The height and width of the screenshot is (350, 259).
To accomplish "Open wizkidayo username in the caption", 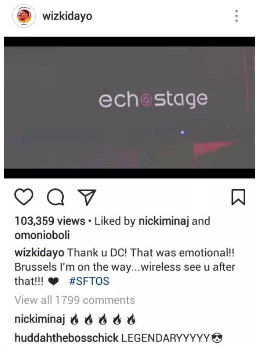I will coord(39,253).
